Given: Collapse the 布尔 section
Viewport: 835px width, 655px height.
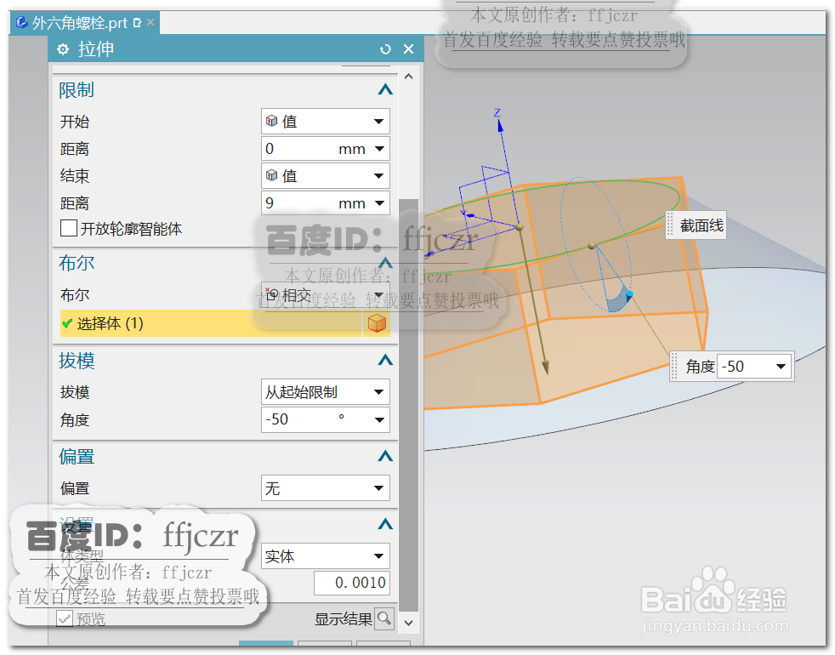Looking at the screenshot, I should pyautogui.click(x=385, y=262).
